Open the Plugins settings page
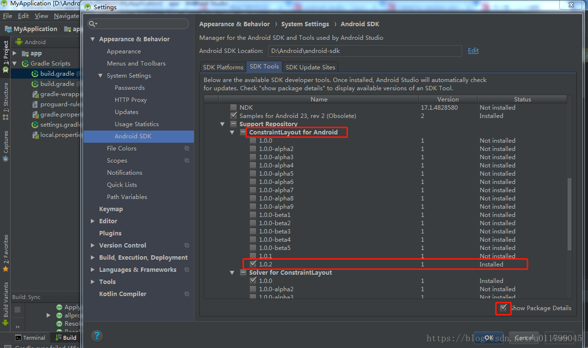 click(110, 233)
